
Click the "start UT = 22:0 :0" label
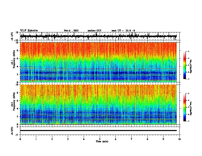pos(123,31)
